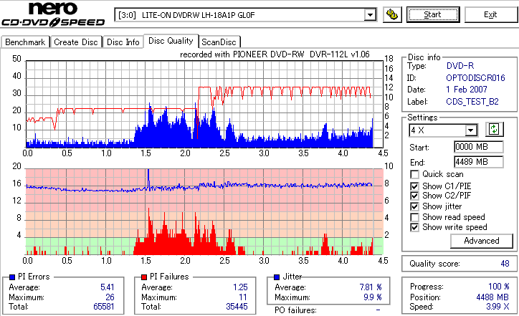Click the recorded with PIONEER DVD-RW text
Image resolution: width=519 pixels, height=316 pixels.
(275, 54)
